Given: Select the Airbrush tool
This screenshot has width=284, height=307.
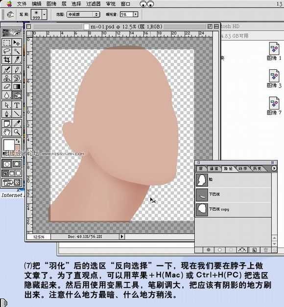Looking at the screenshot, I should (x=7, y=70).
